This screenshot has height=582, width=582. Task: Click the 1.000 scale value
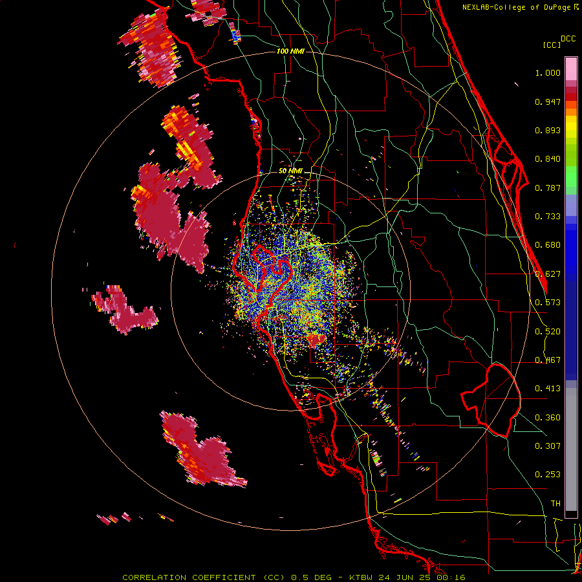pyautogui.click(x=548, y=72)
